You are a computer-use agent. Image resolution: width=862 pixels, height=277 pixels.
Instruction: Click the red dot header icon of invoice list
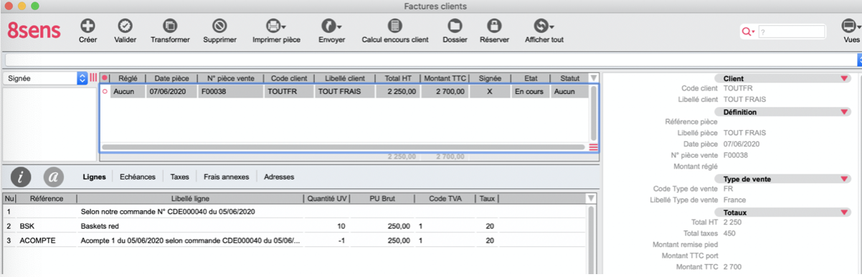(105, 78)
